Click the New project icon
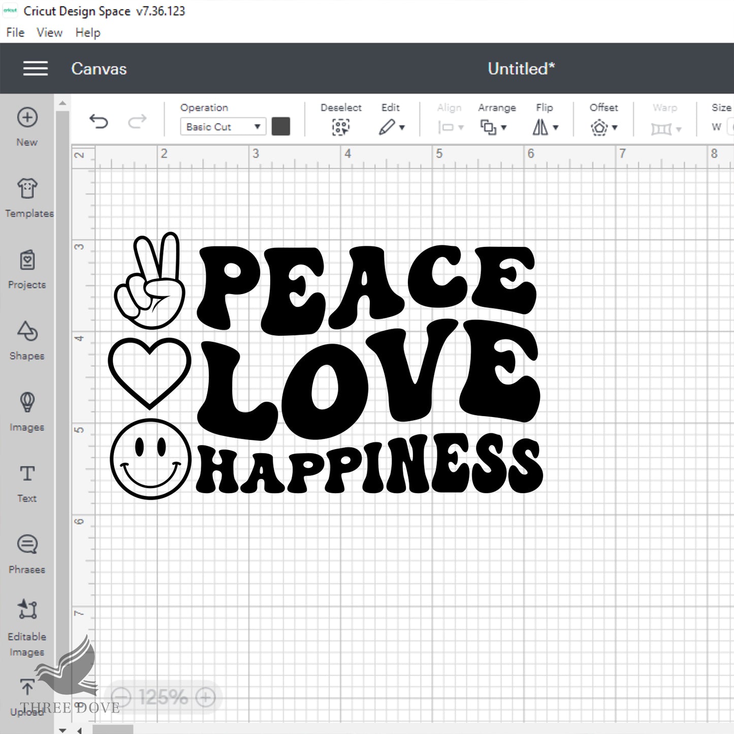Screen dimensions: 734x734 [27, 117]
